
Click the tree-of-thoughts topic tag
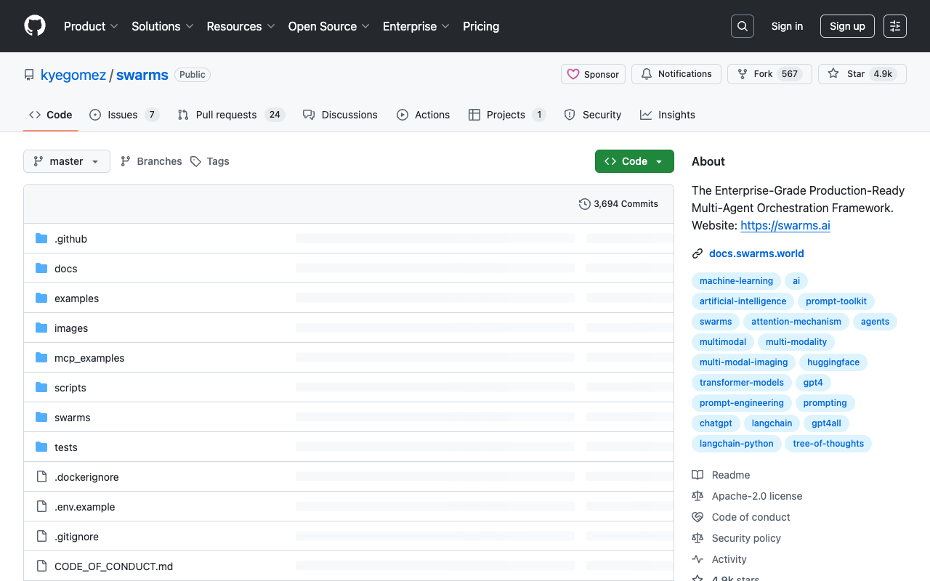[828, 444]
